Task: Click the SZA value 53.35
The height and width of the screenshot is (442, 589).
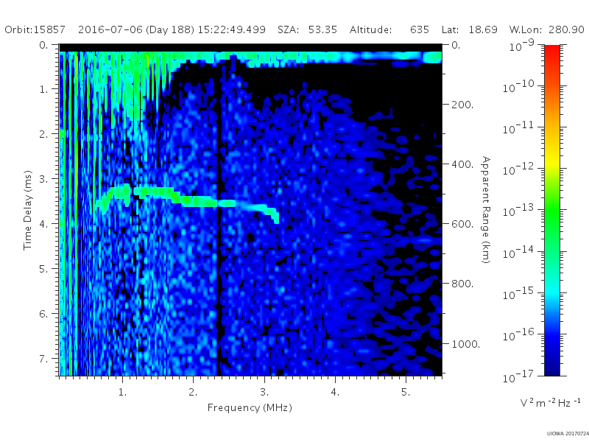Action: pos(322,29)
